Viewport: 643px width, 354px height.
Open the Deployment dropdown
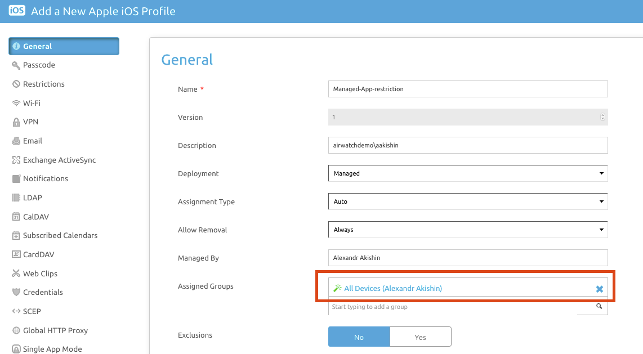(x=467, y=173)
